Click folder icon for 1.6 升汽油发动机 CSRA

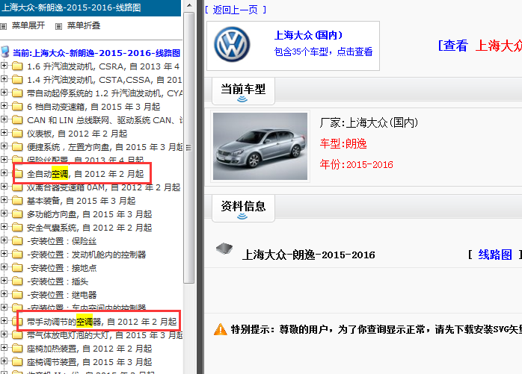pyautogui.click(x=17, y=66)
